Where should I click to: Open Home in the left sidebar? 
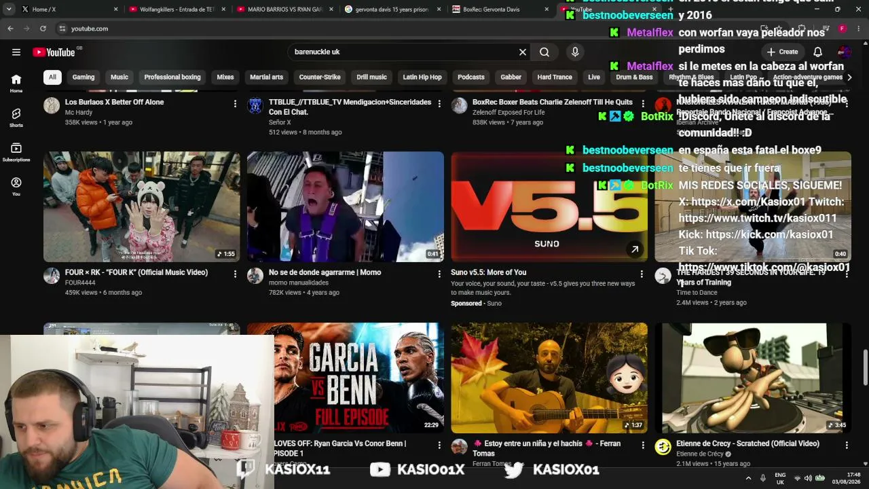(x=16, y=83)
